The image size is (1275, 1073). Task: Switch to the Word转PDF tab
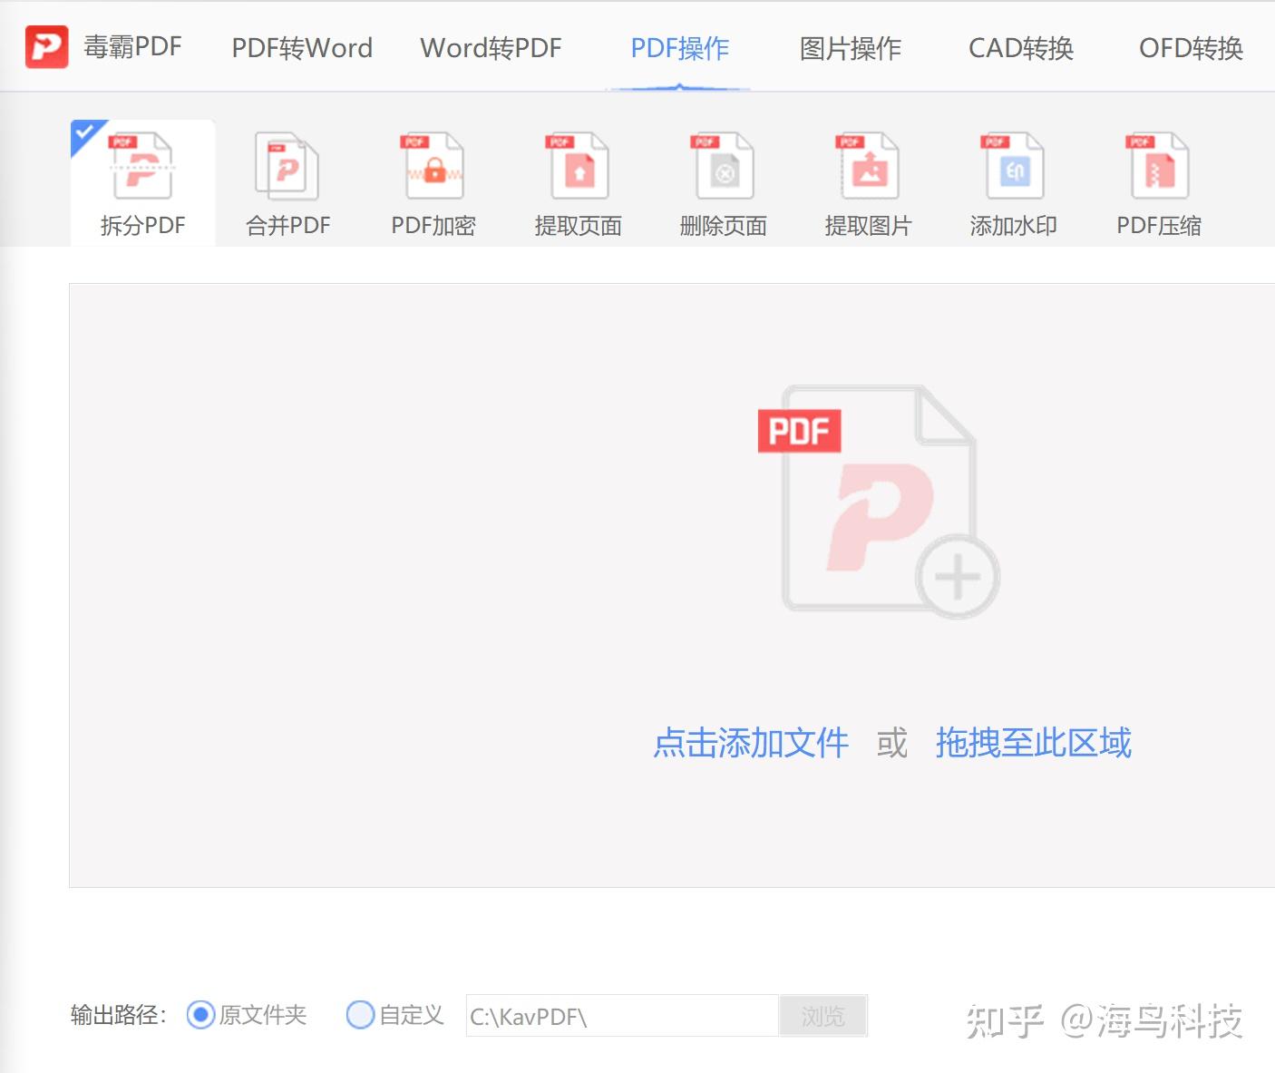pos(491,48)
